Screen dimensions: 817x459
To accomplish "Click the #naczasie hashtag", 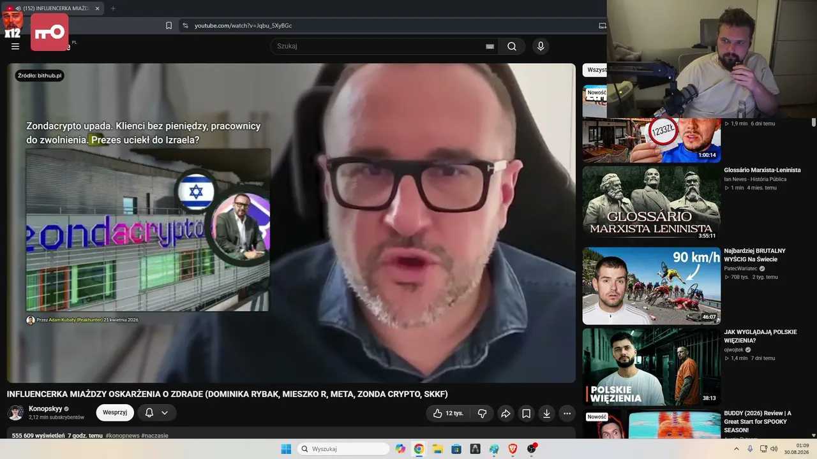I will [154, 435].
